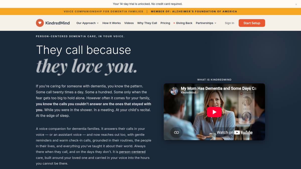Open the video title My Mom Has Dementia
The height and width of the screenshot is (169, 301).
point(218,89)
